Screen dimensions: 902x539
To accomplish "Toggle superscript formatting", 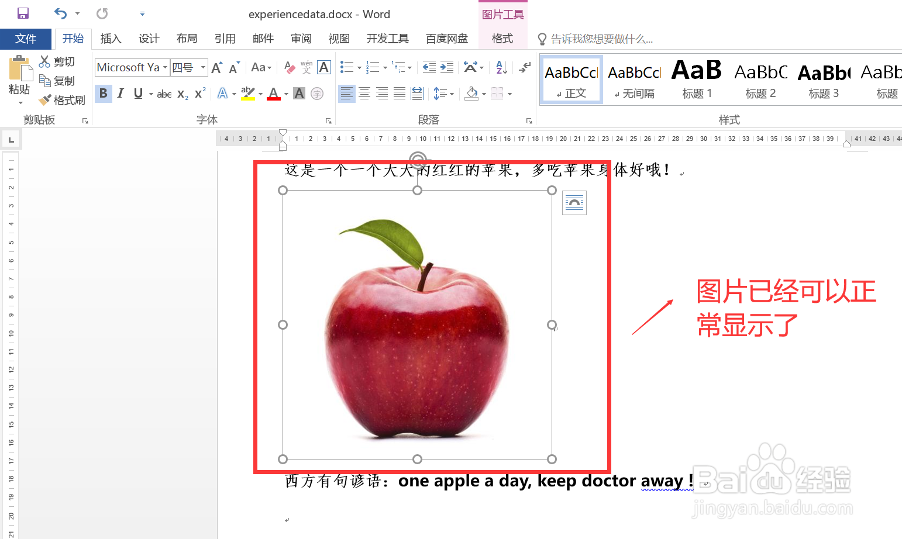I will [x=200, y=93].
